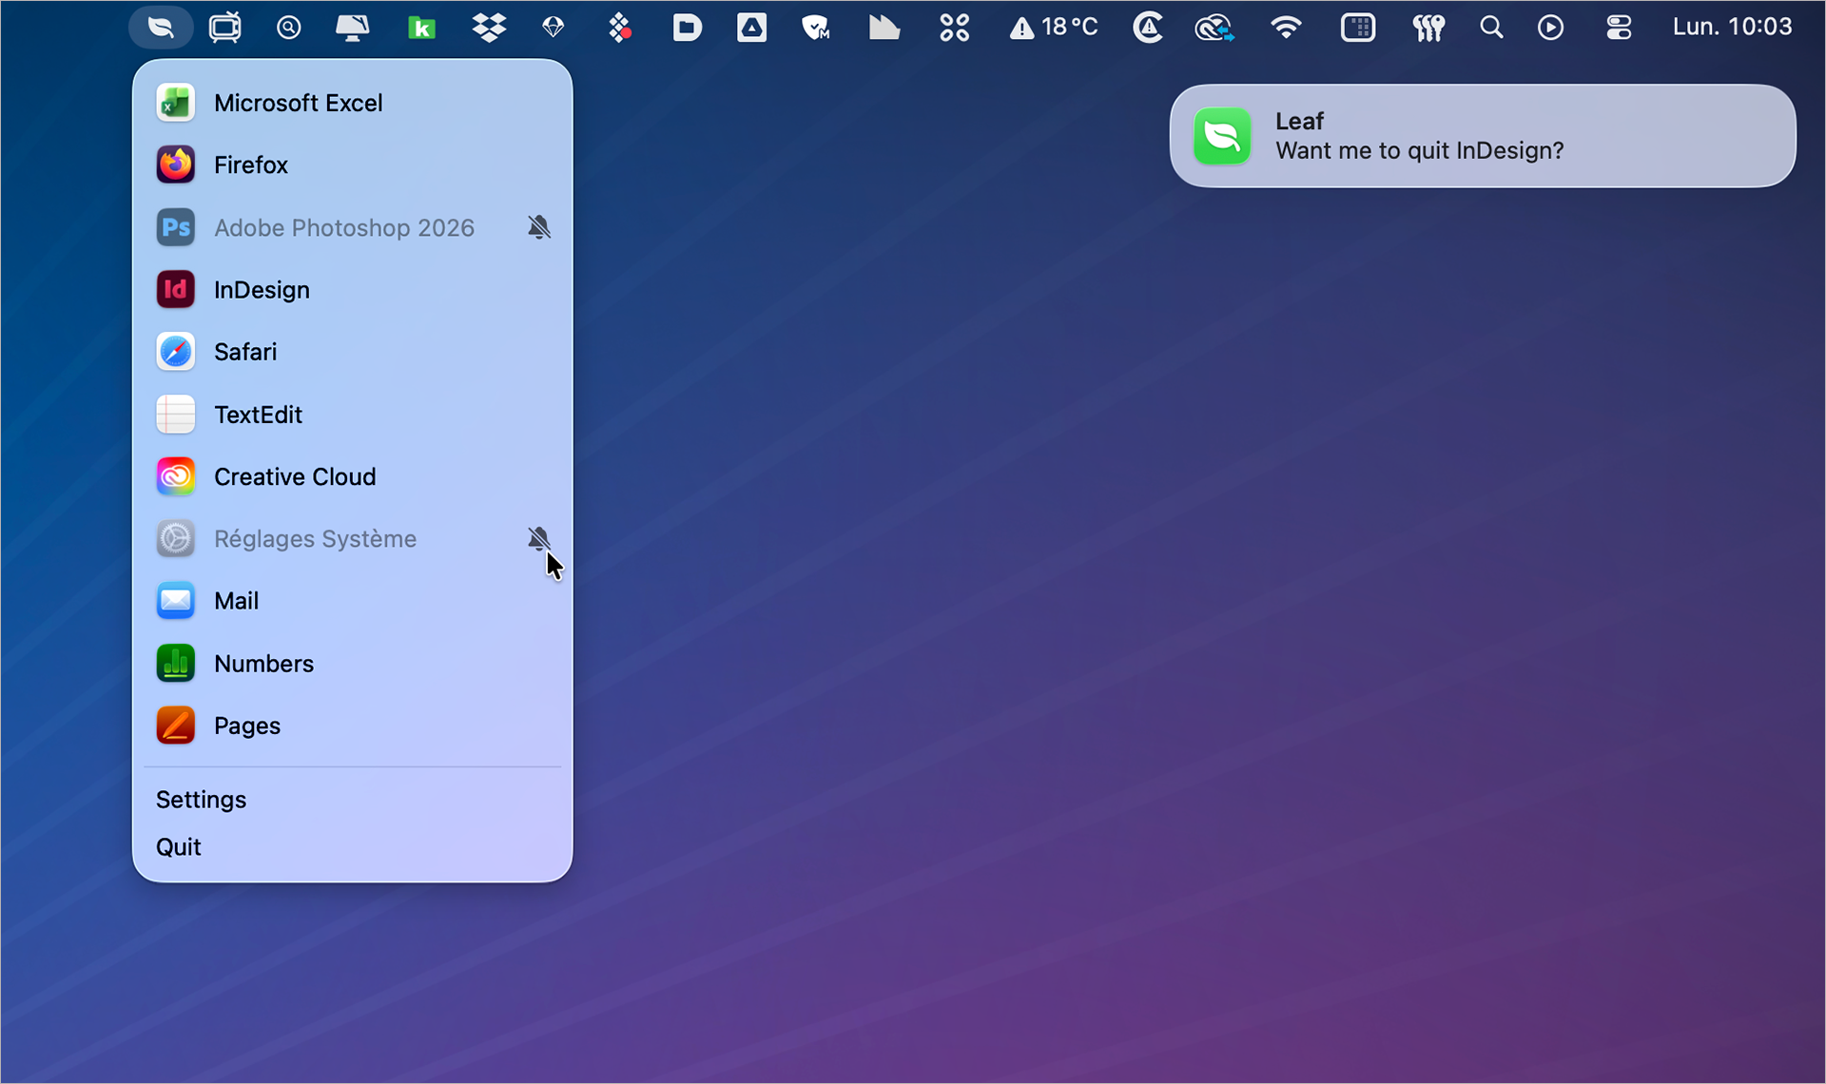Open the shield check menu bar icon
1826x1084 pixels.
[x=816, y=28]
